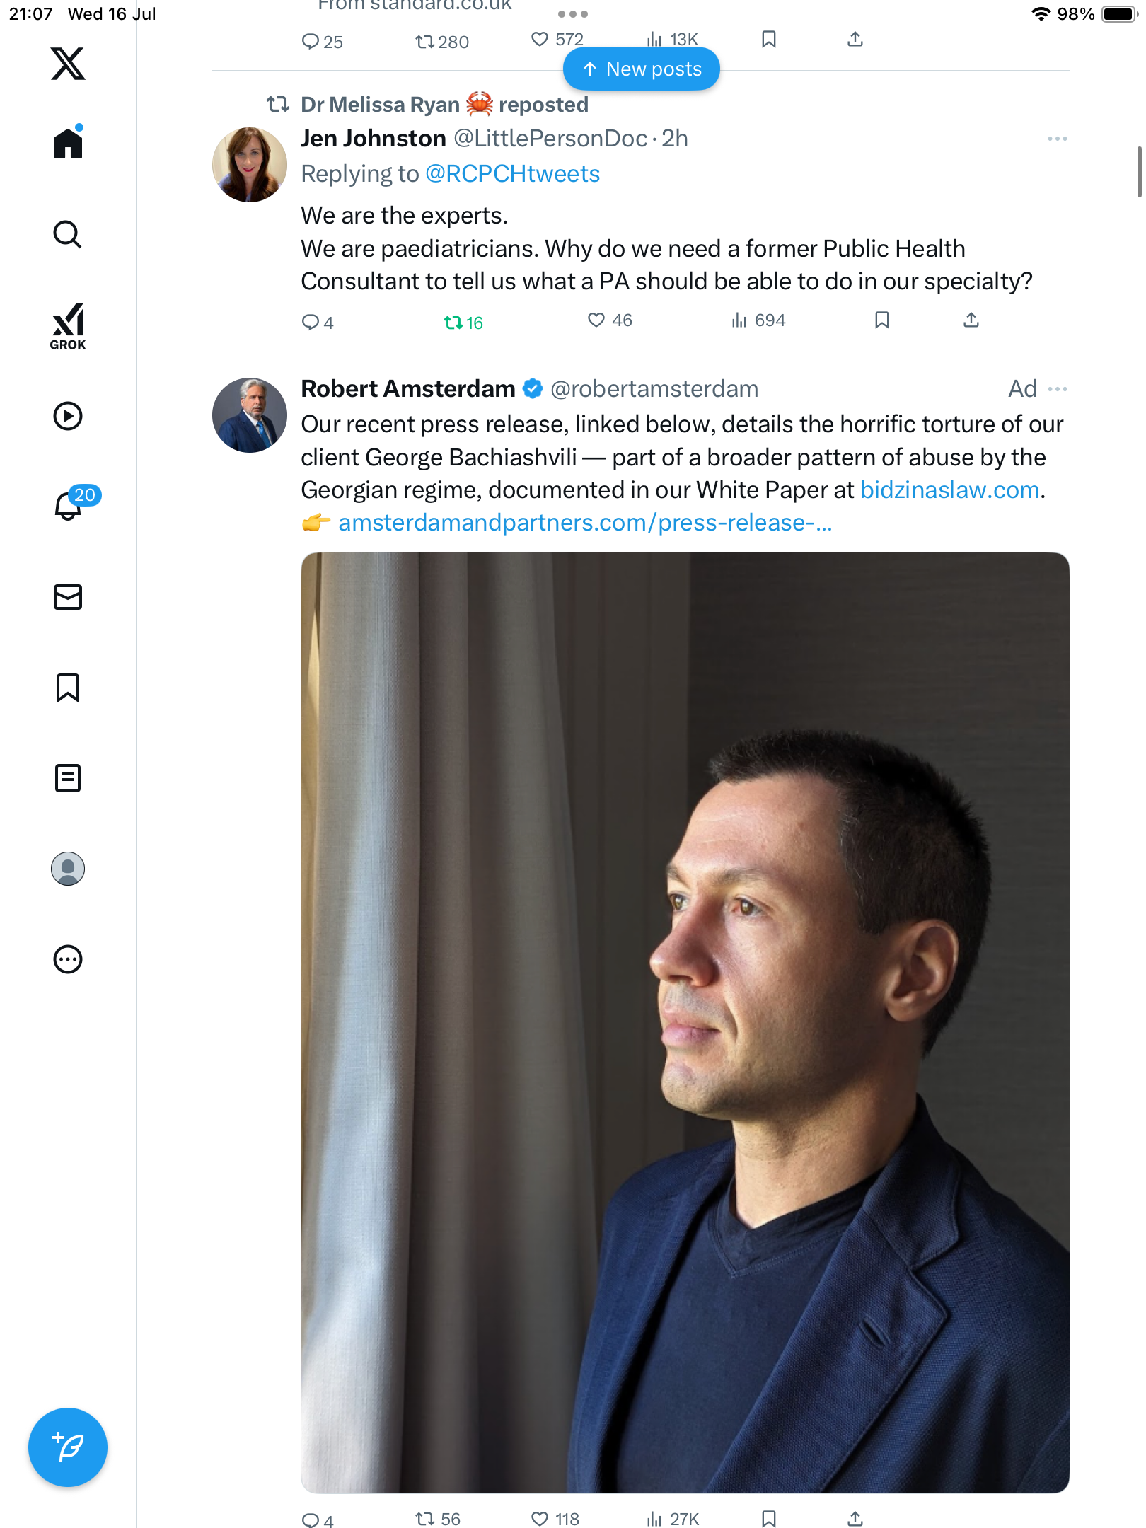Open more options on Robert Amsterdam's ad
This screenshot has width=1146, height=1528.
point(1058,389)
